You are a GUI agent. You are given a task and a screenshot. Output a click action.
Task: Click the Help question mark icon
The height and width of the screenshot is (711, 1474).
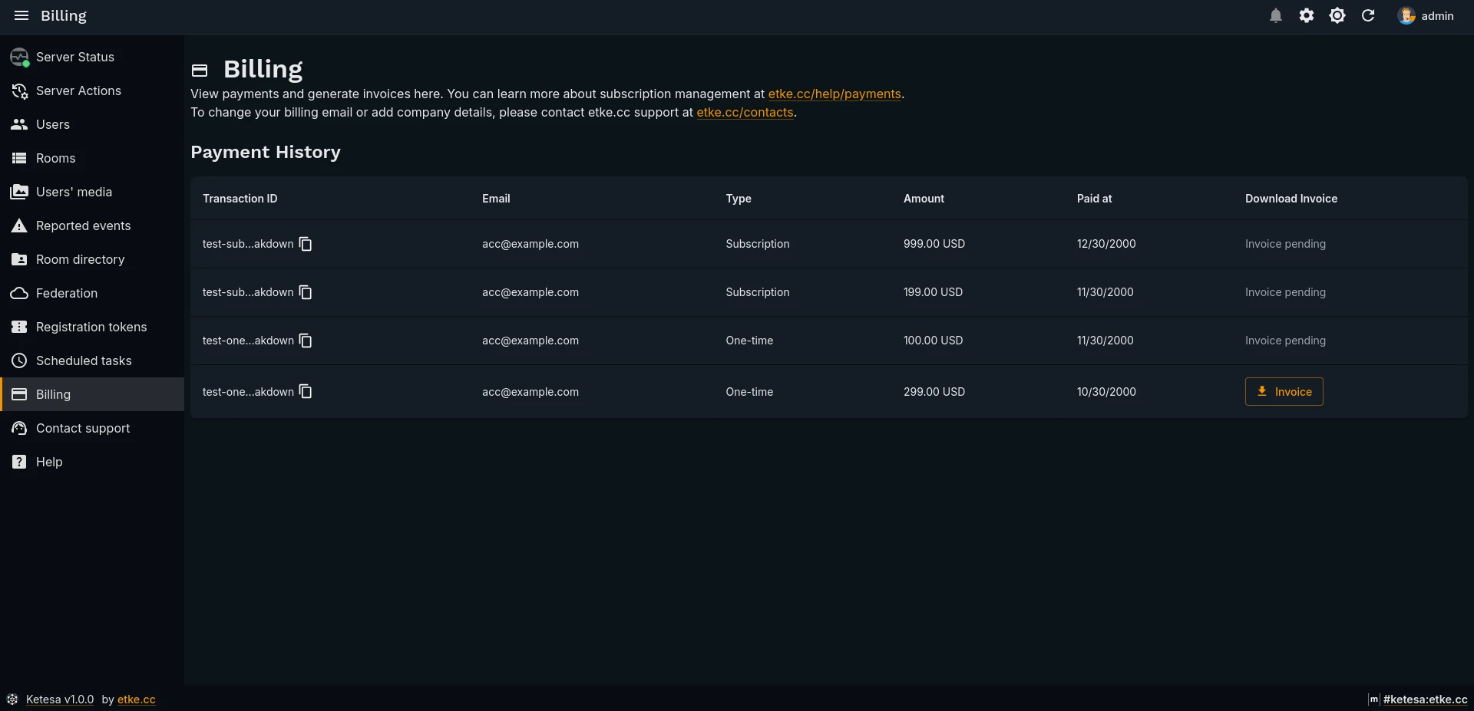(19, 462)
